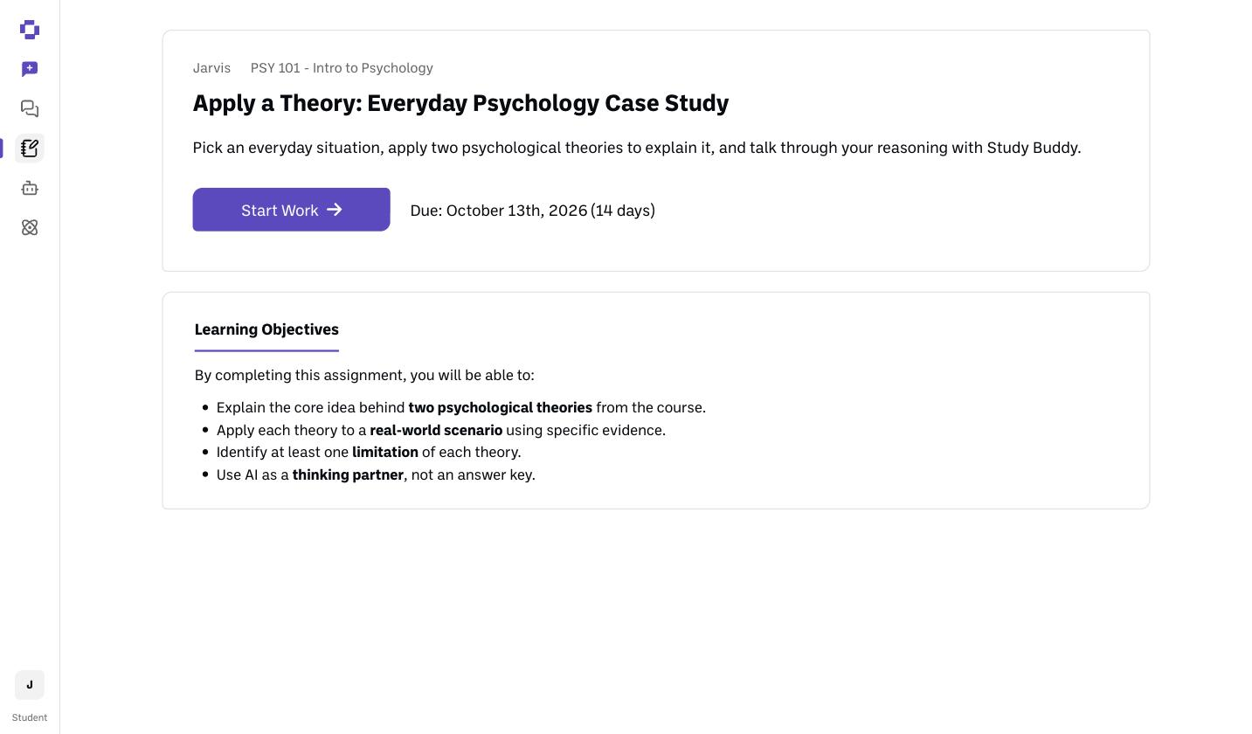The height and width of the screenshot is (734, 1252).
Task: Click the Jarvis breadcrumb label
Action: [x=211, y=68]
